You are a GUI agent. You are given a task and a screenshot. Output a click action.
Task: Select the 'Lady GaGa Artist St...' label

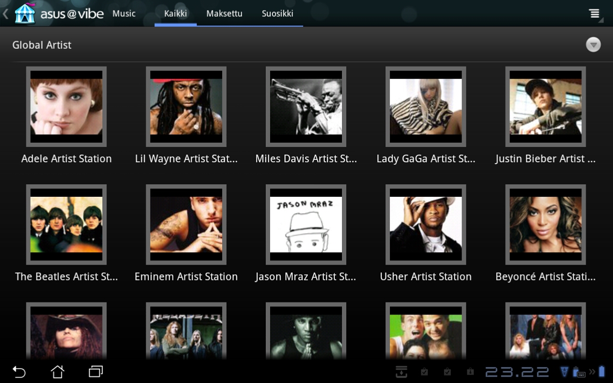tap(426, 158)
